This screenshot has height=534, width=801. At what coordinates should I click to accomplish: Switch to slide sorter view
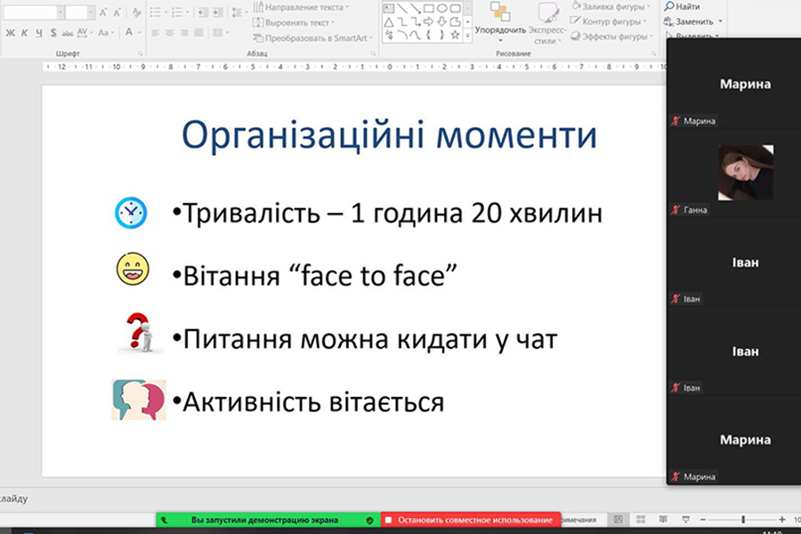[x=641, y=520]
